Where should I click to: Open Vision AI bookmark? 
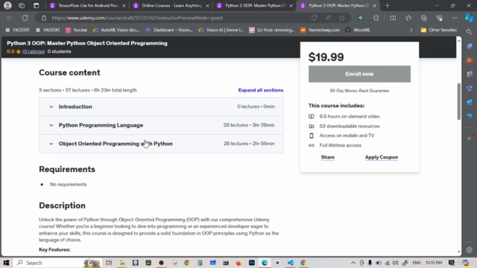point(221,30)
